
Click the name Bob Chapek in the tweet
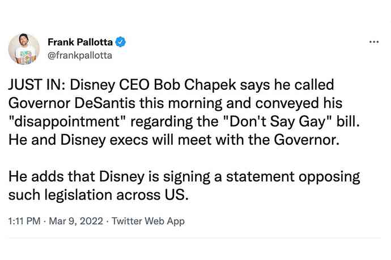point(194,85)
